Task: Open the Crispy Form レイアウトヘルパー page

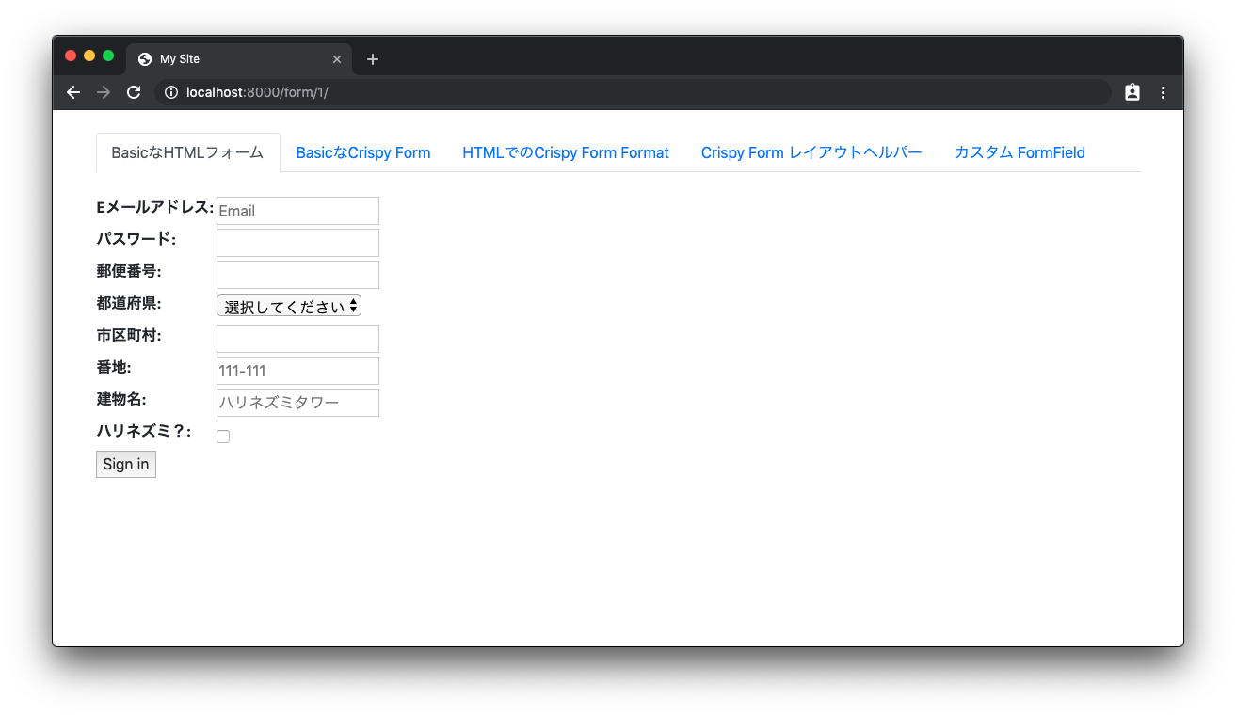Action: click(x=811, y=152)
